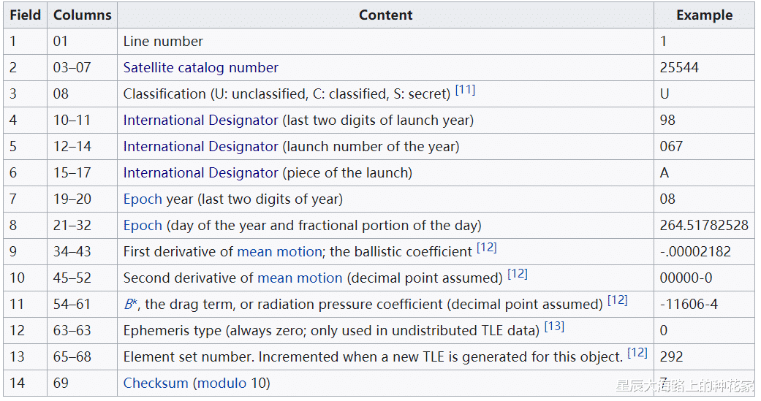
Task: Open citation [12] in Element set number row
Action: [x=637, y=354]
